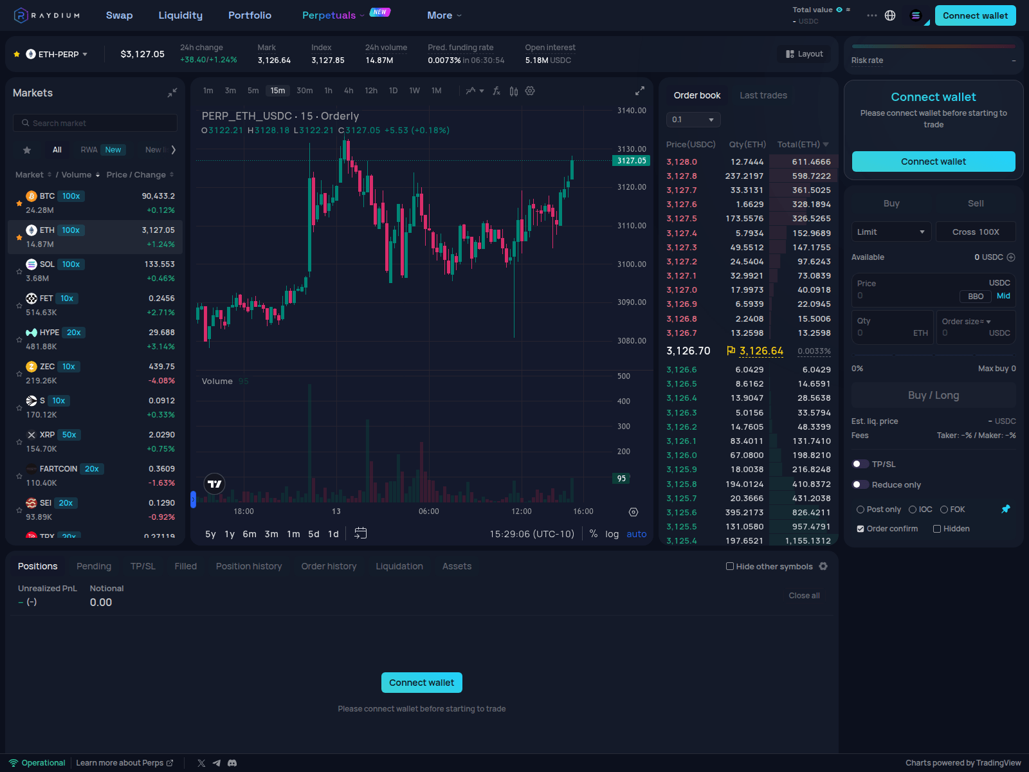Switch to the Position history tab
Viewport: 1029px width, 772px height.
[x=249, y=566]
